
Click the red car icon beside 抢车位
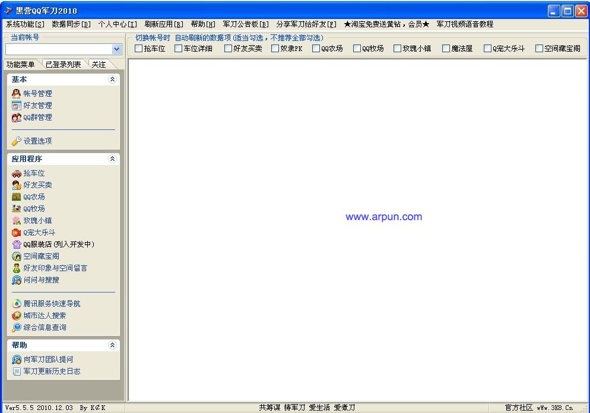tap(16, 173)
